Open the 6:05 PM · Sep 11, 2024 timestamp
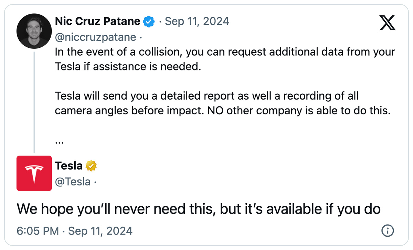Viewport: 413px width, 250px height. coord(75,231)
